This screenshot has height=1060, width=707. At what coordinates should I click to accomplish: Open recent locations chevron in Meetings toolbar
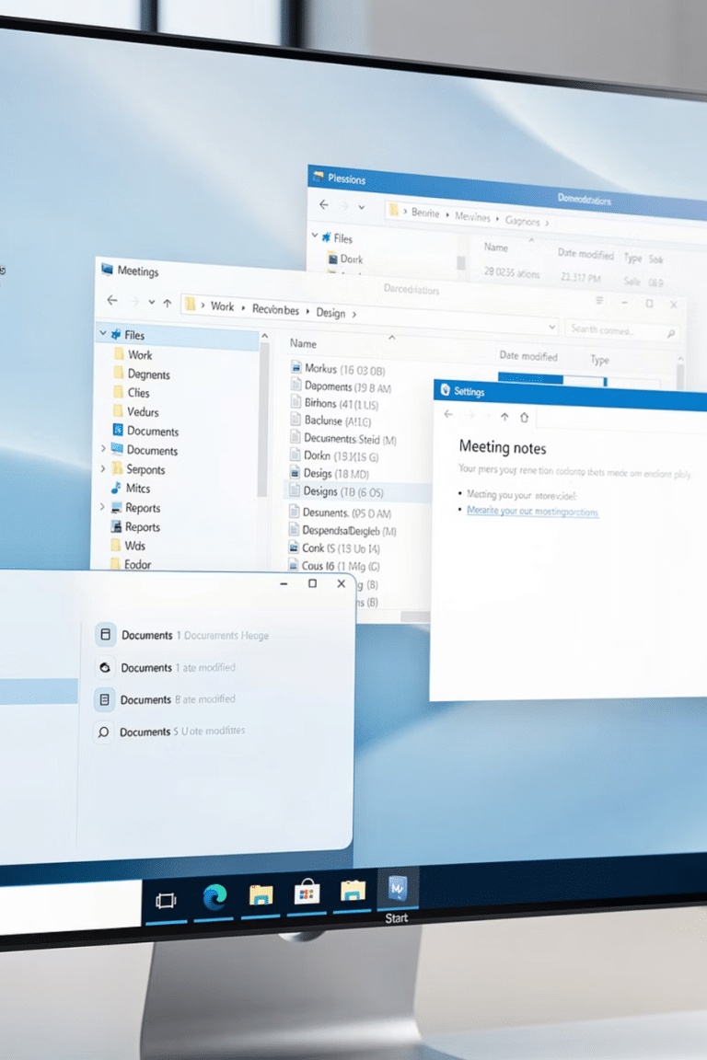coord(152,302)
